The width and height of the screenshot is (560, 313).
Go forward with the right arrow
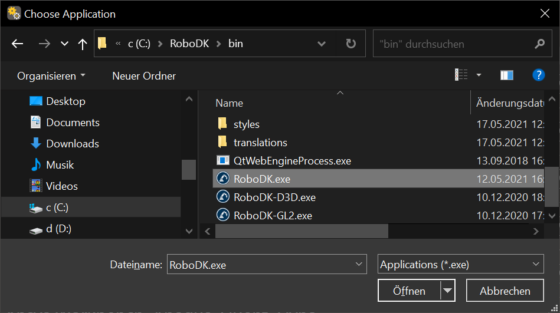point(44,44)
